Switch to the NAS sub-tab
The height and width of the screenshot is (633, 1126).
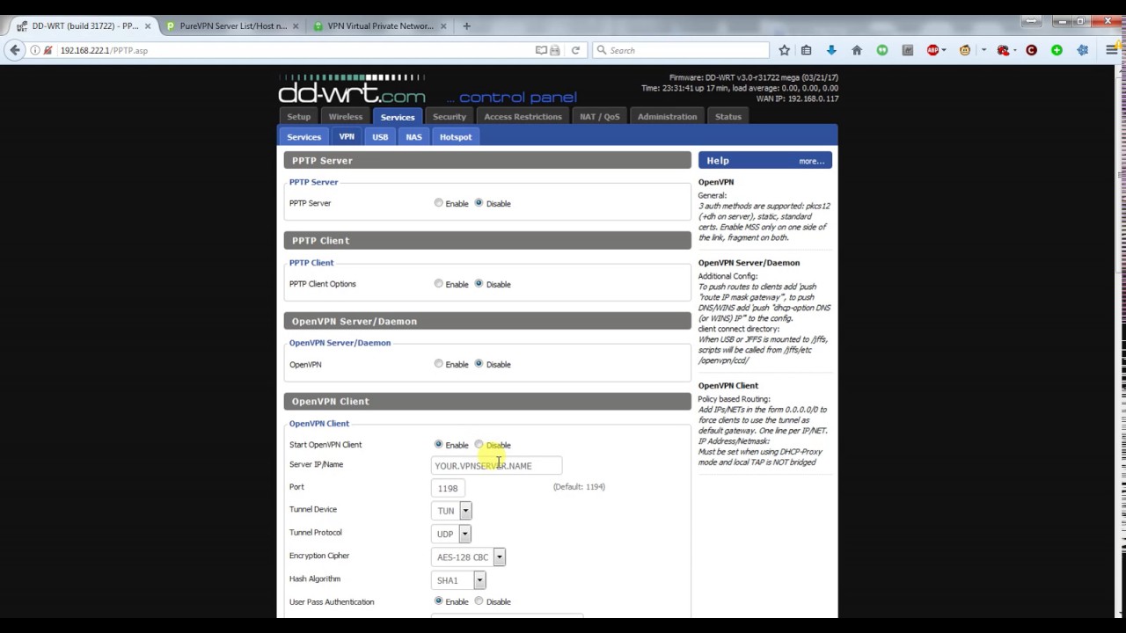click(x=413, y=136)
